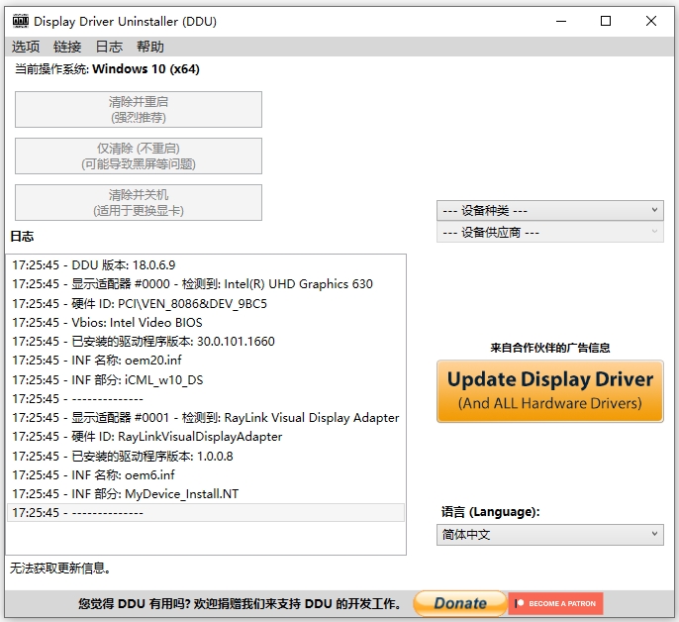679x622 pixels.
Task: Select log line INF 名称: oem6.inf
Action: (x=206, y=474)
